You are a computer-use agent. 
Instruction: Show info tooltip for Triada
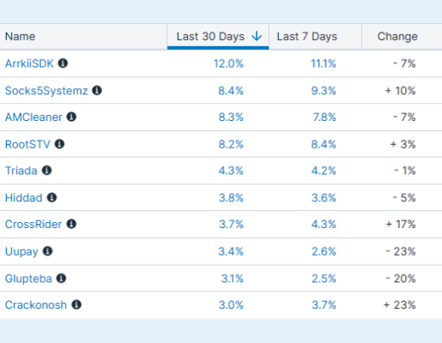click(x=46, y=171)
